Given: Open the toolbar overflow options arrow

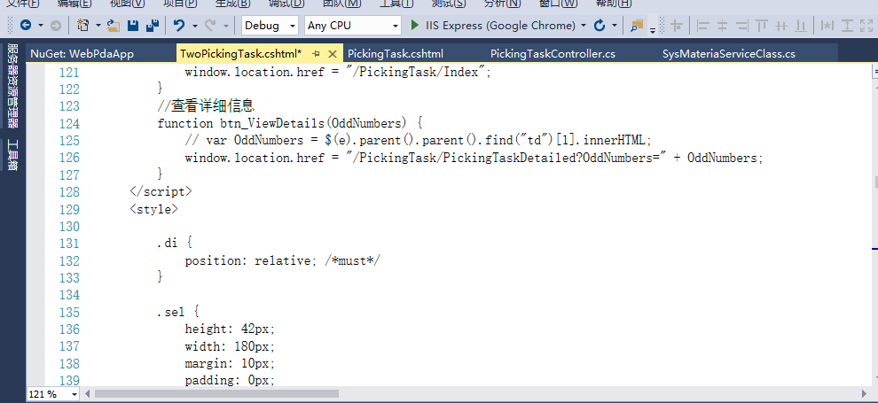Looking at the screenshot, I should [x=653, y=30].
